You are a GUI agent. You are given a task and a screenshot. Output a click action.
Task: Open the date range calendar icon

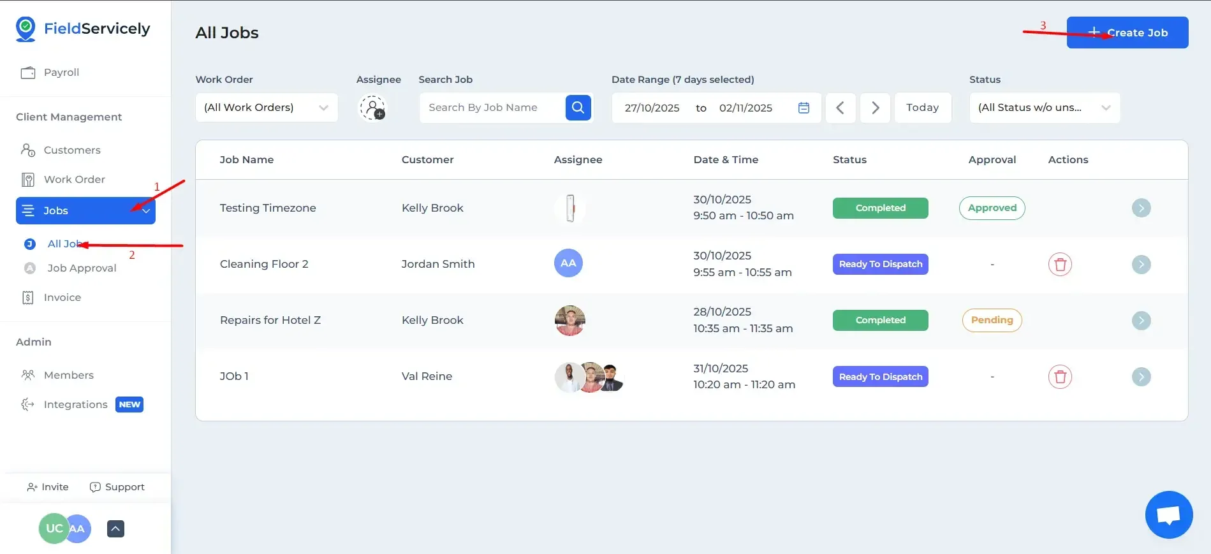point(804,108)
